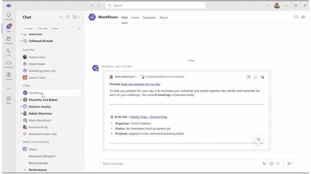This screenshot has height=174, width=311.
Task: Switch to the Templates tab
Action: pyautogui.click(x=149, y=17)
